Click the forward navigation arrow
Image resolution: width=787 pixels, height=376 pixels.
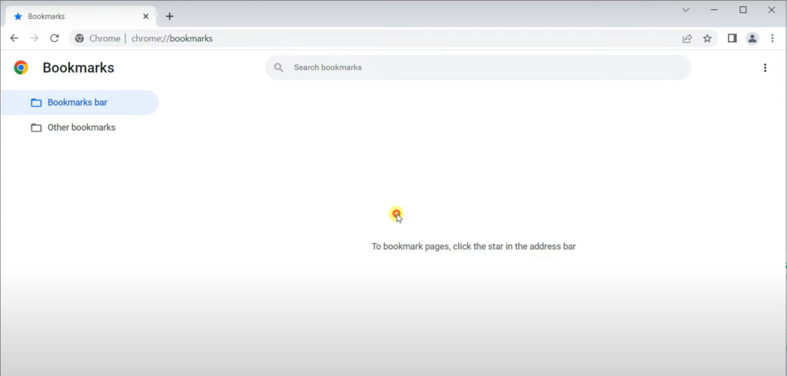(34, 38)
